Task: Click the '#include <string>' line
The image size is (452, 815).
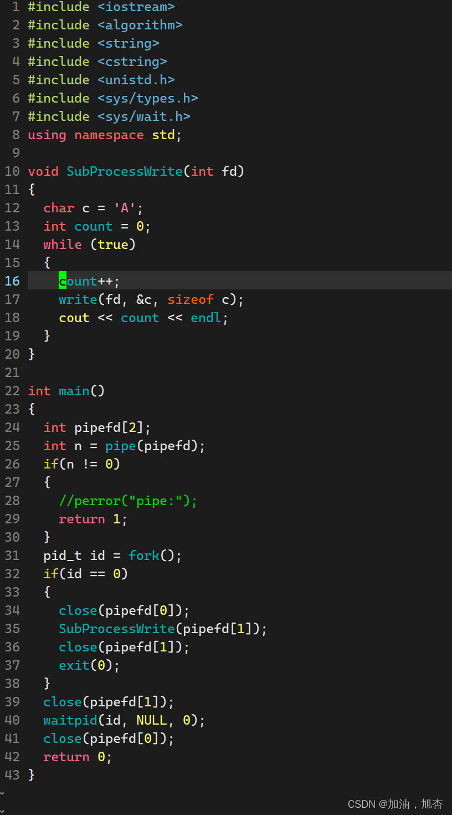Action: pos(94,44)
